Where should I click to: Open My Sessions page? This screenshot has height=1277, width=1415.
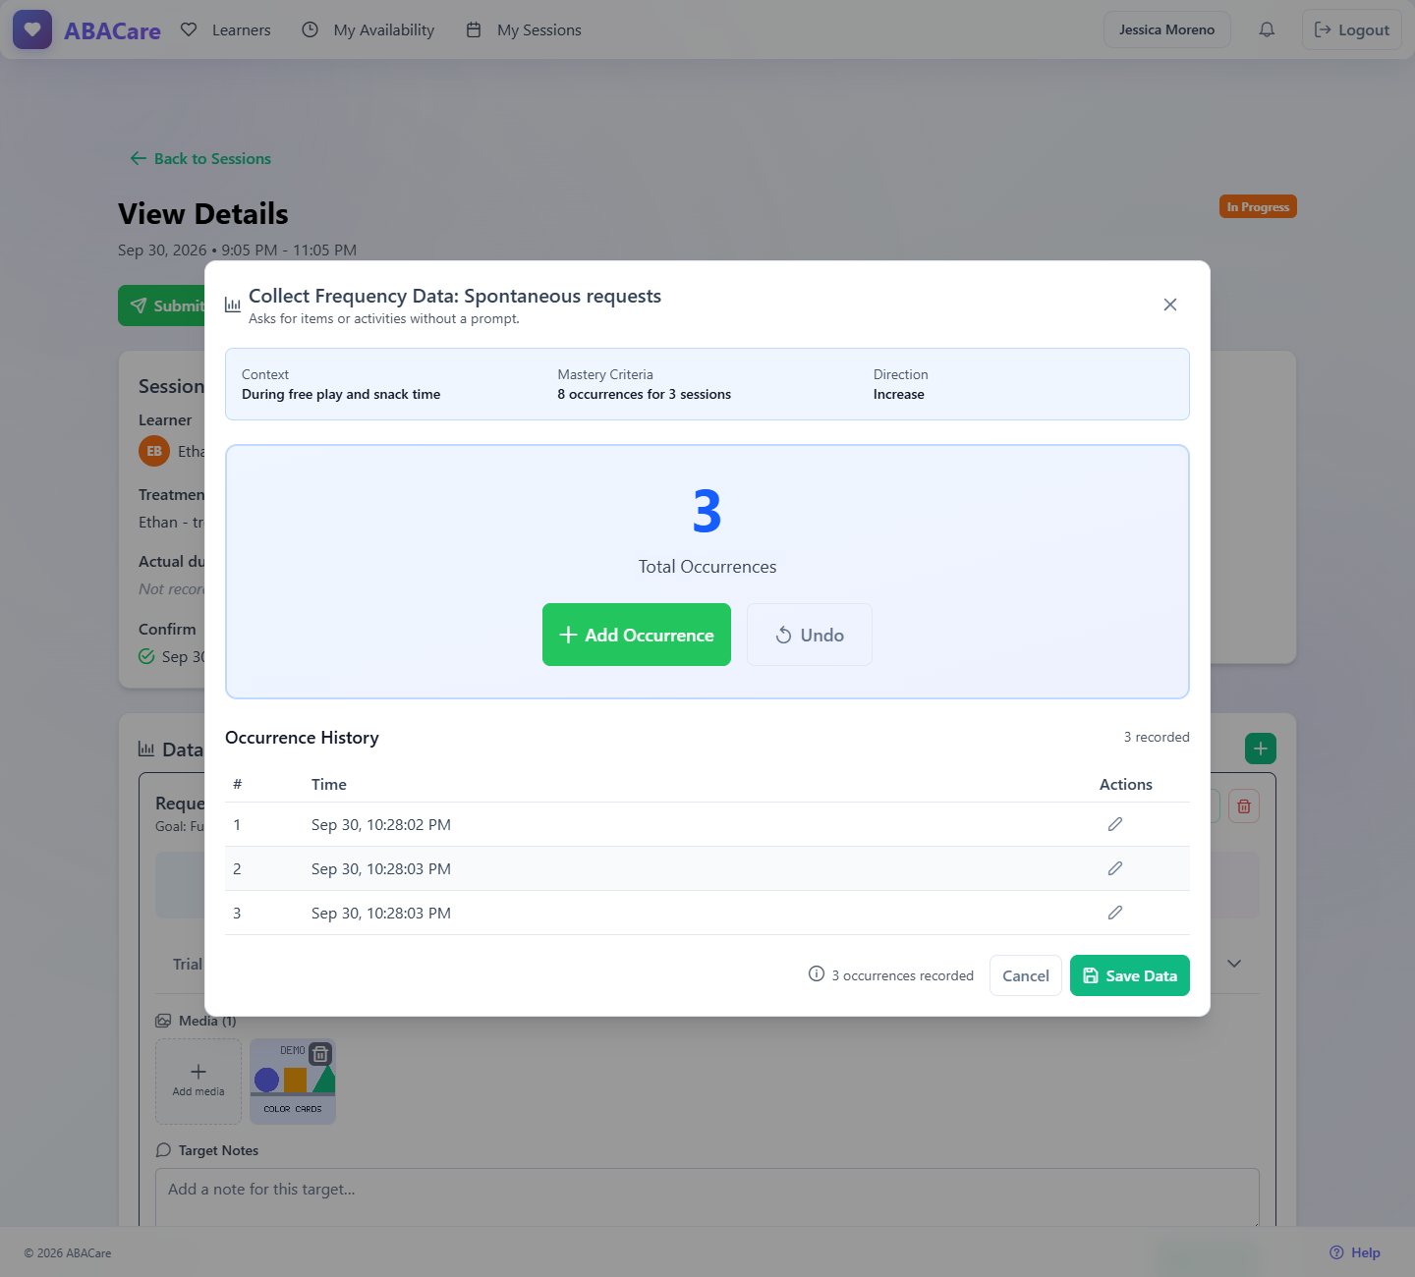click(x=524, y=29)
